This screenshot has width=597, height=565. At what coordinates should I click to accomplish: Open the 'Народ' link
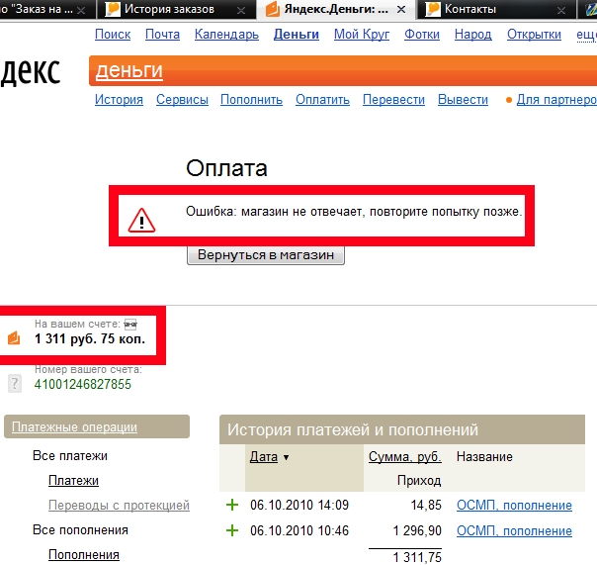point(472,35)
